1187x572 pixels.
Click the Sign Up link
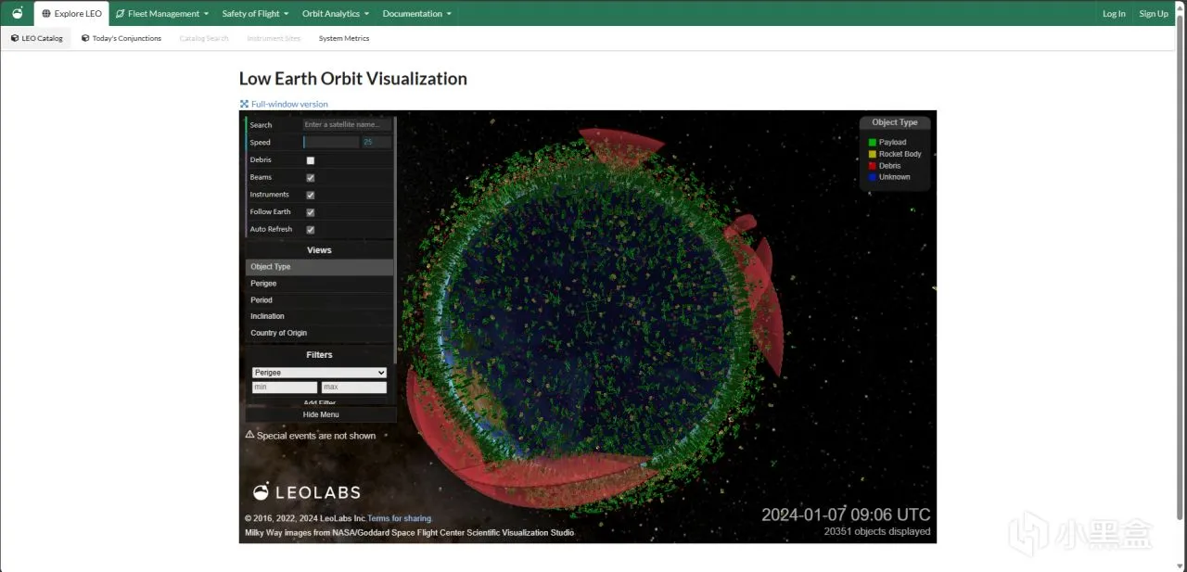pos(1154,14)
